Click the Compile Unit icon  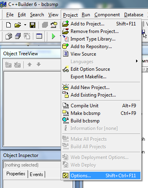(65, 106)
